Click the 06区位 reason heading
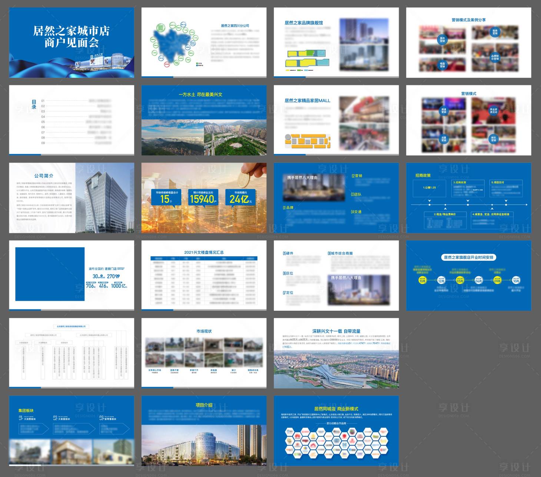The height and width of the screenshot is (477, 541). click(288, 273)
